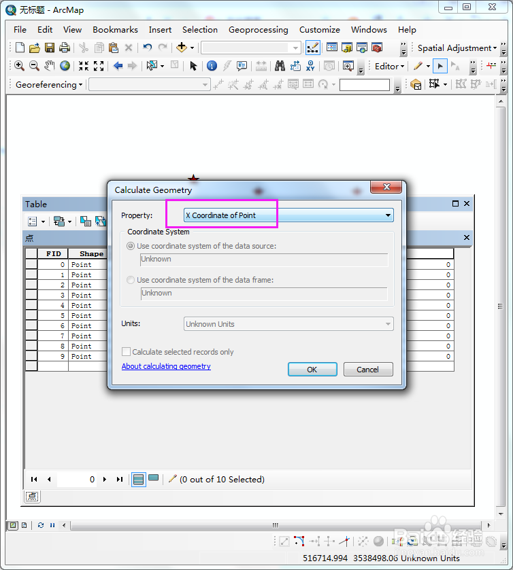Save the map with floppy disk icon

(50, 48)
